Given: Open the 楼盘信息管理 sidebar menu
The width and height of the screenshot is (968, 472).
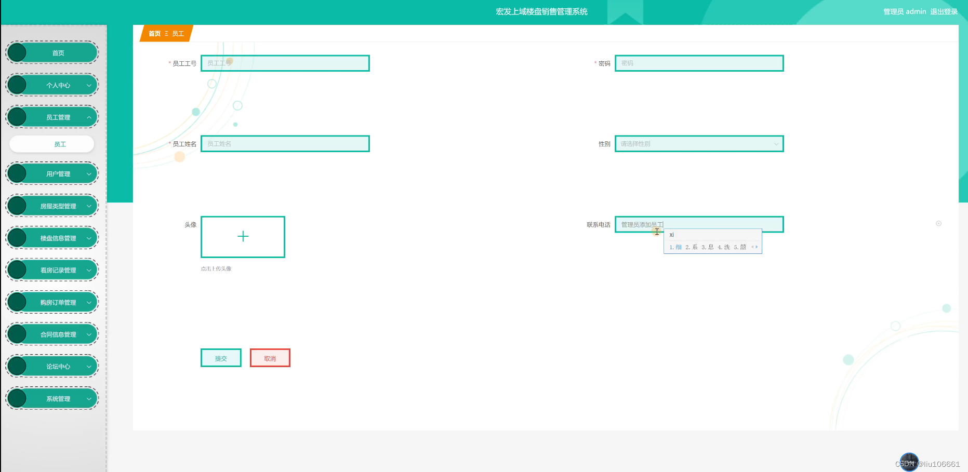Looking at the screenshot, I should pyautogui.click(x=52, y=238).
